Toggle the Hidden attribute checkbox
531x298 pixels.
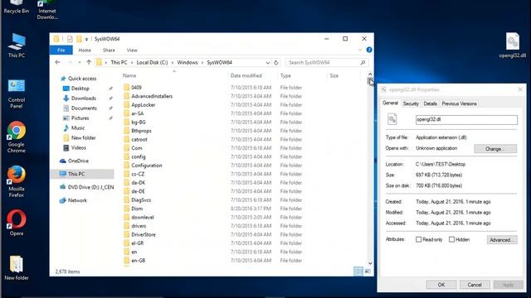coord(451,239)
